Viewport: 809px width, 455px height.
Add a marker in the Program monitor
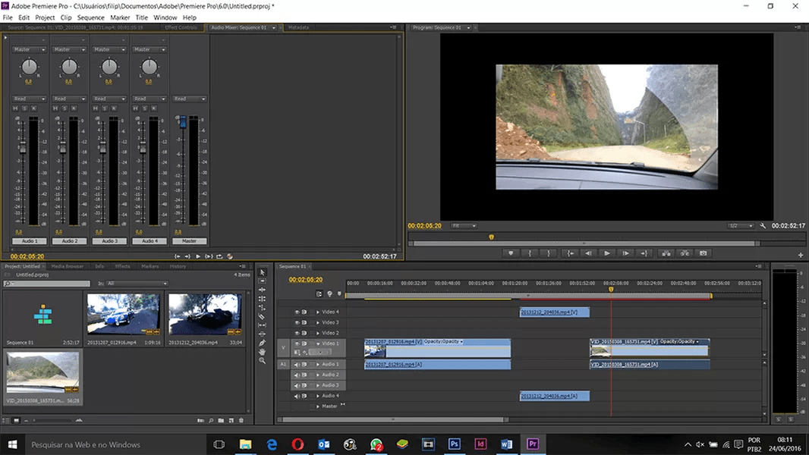[510, 253]
